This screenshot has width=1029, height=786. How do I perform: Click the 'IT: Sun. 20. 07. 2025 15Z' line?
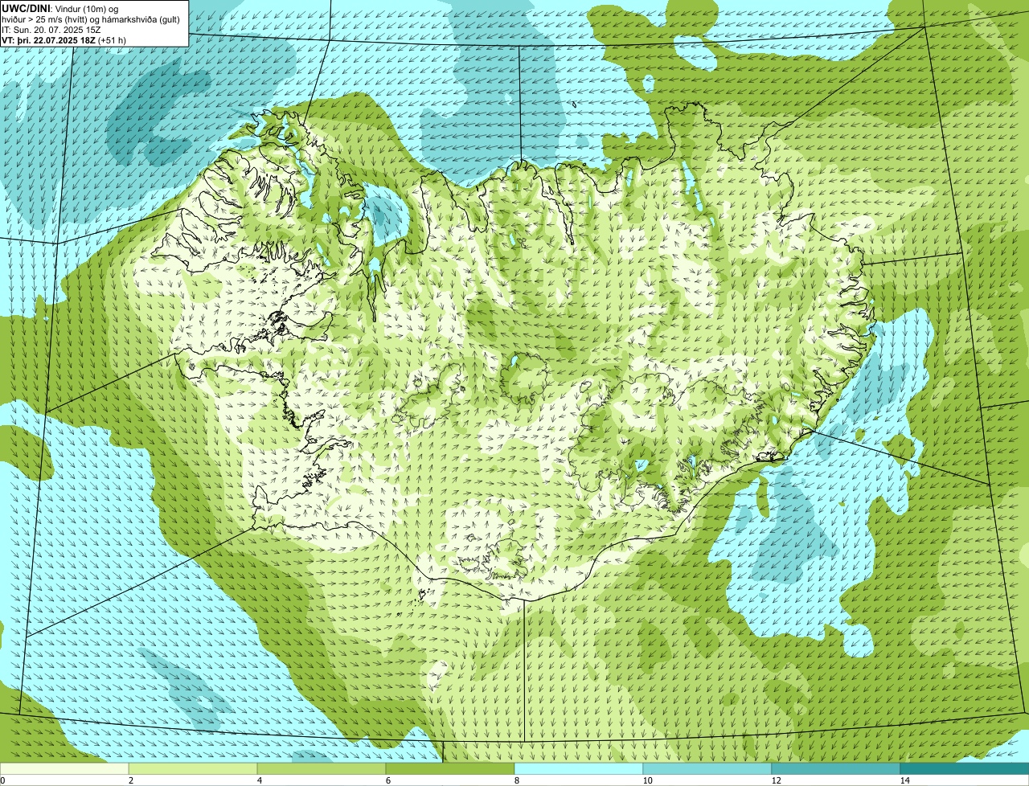pos(52,29)
